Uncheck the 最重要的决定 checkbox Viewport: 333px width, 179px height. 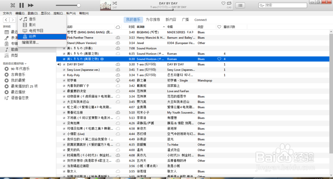[x=64, y=91]
